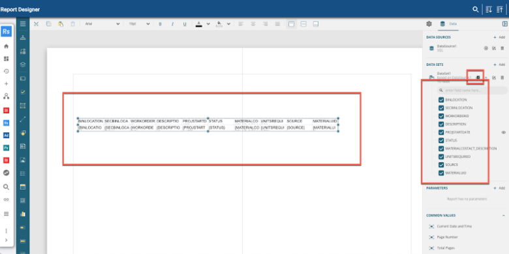The image size is (509, 254).
Task: Open the text color picker arrow
Action: [208, 24]
